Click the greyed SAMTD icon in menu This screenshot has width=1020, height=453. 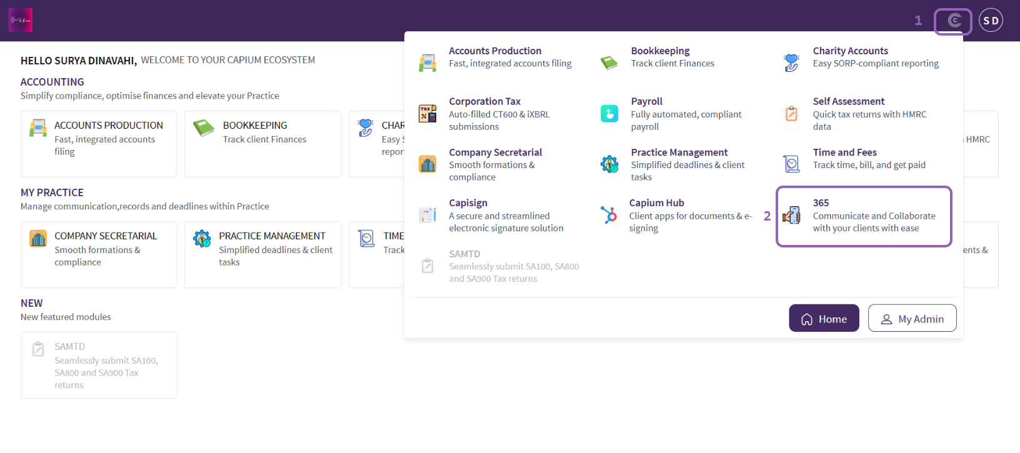click(x=427, y=266)
